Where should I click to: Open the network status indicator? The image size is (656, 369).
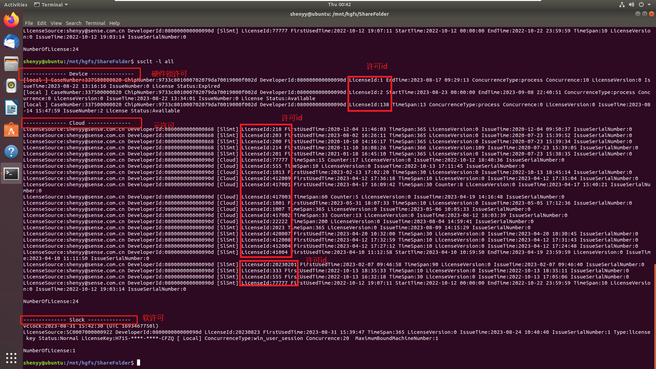[622, 4]
